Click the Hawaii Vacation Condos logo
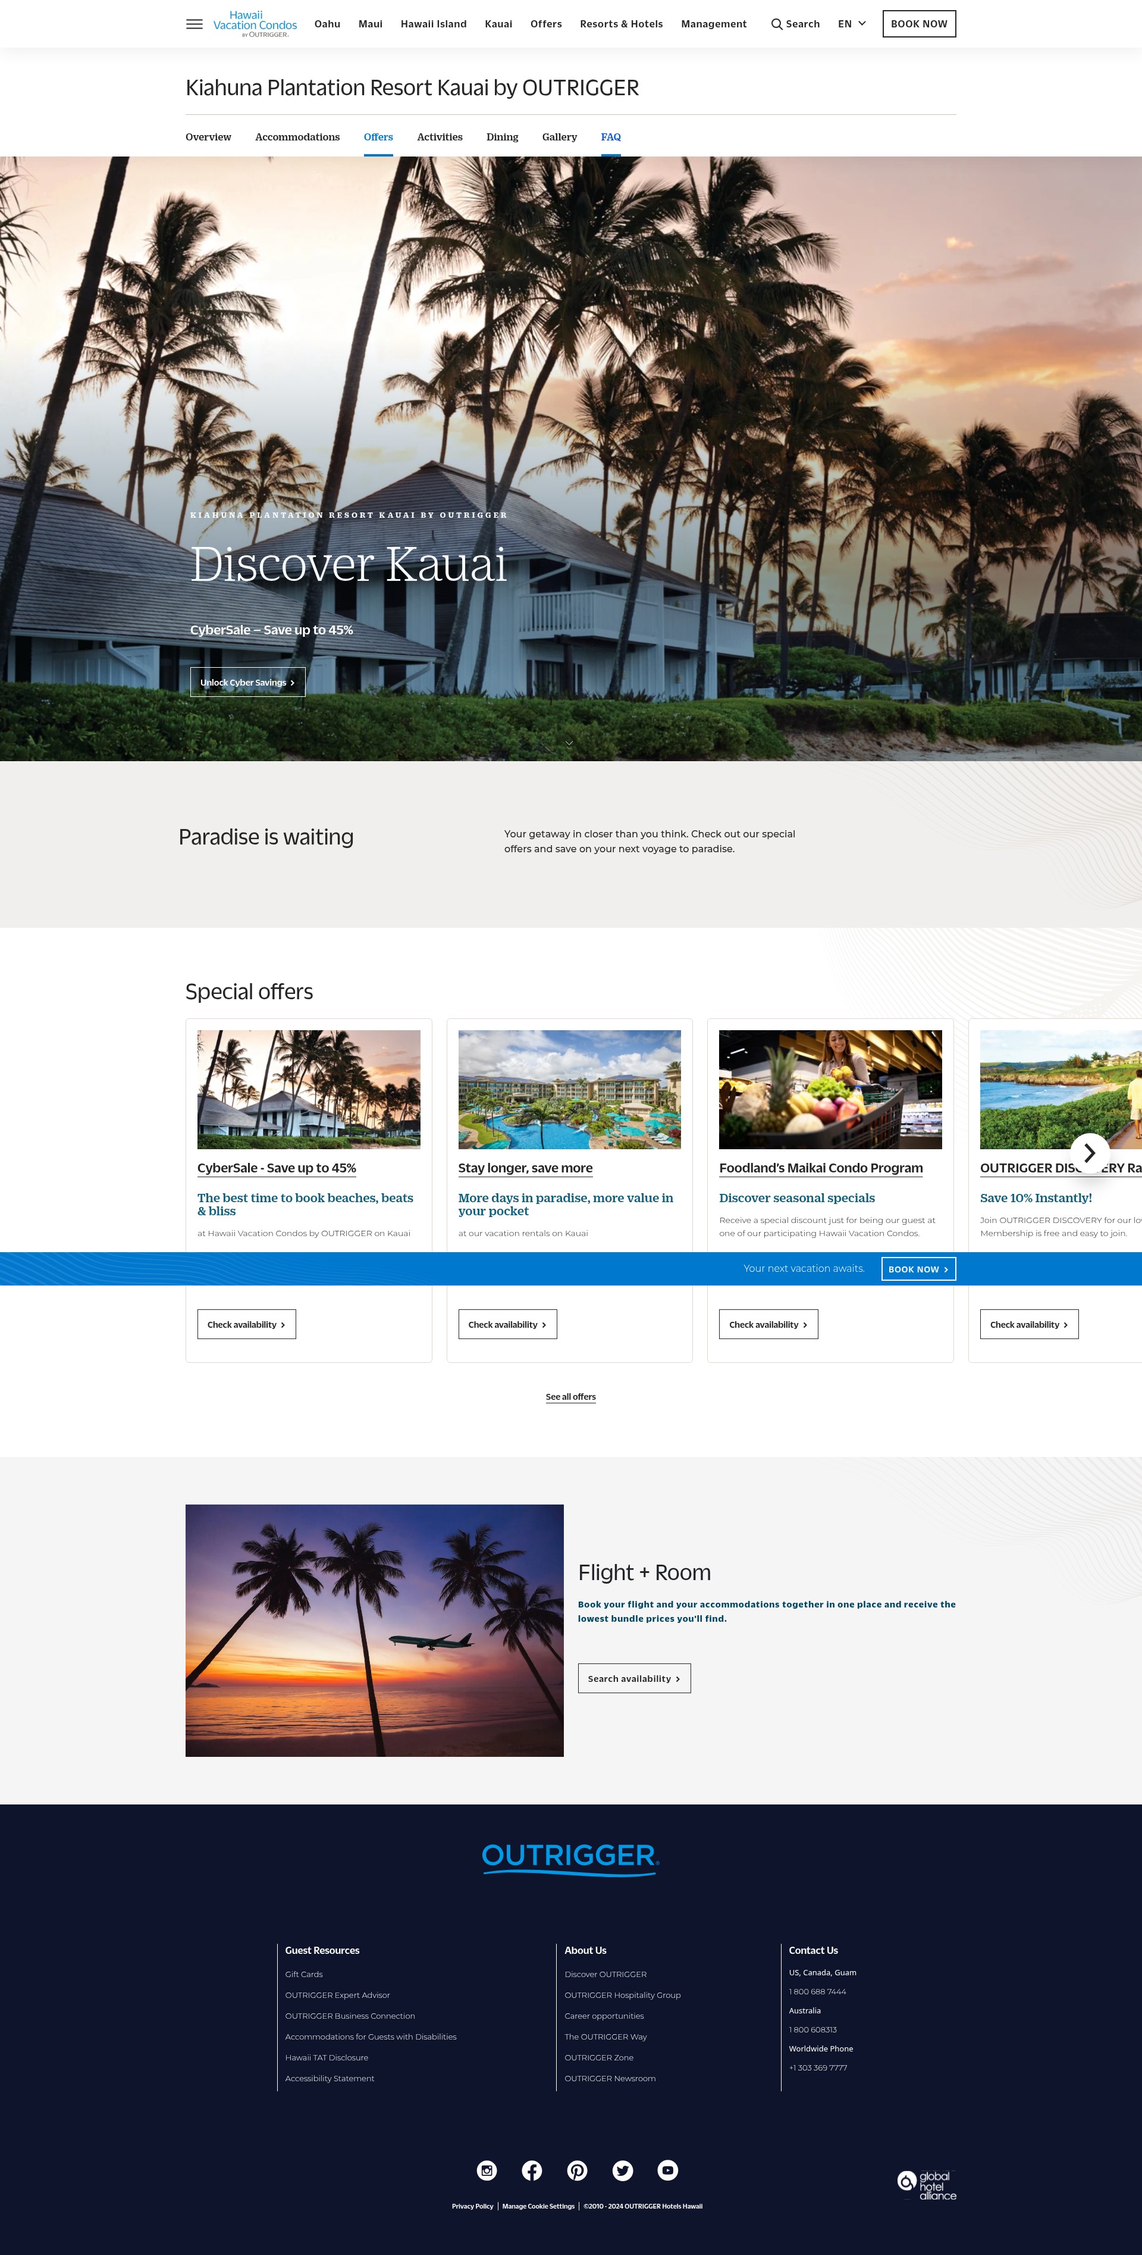Screen dimensions: 1142x2255 point(255,24)
